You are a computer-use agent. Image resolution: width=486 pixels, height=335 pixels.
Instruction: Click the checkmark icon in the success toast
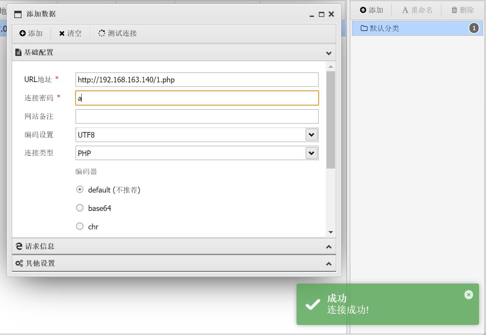coord(313,304)
